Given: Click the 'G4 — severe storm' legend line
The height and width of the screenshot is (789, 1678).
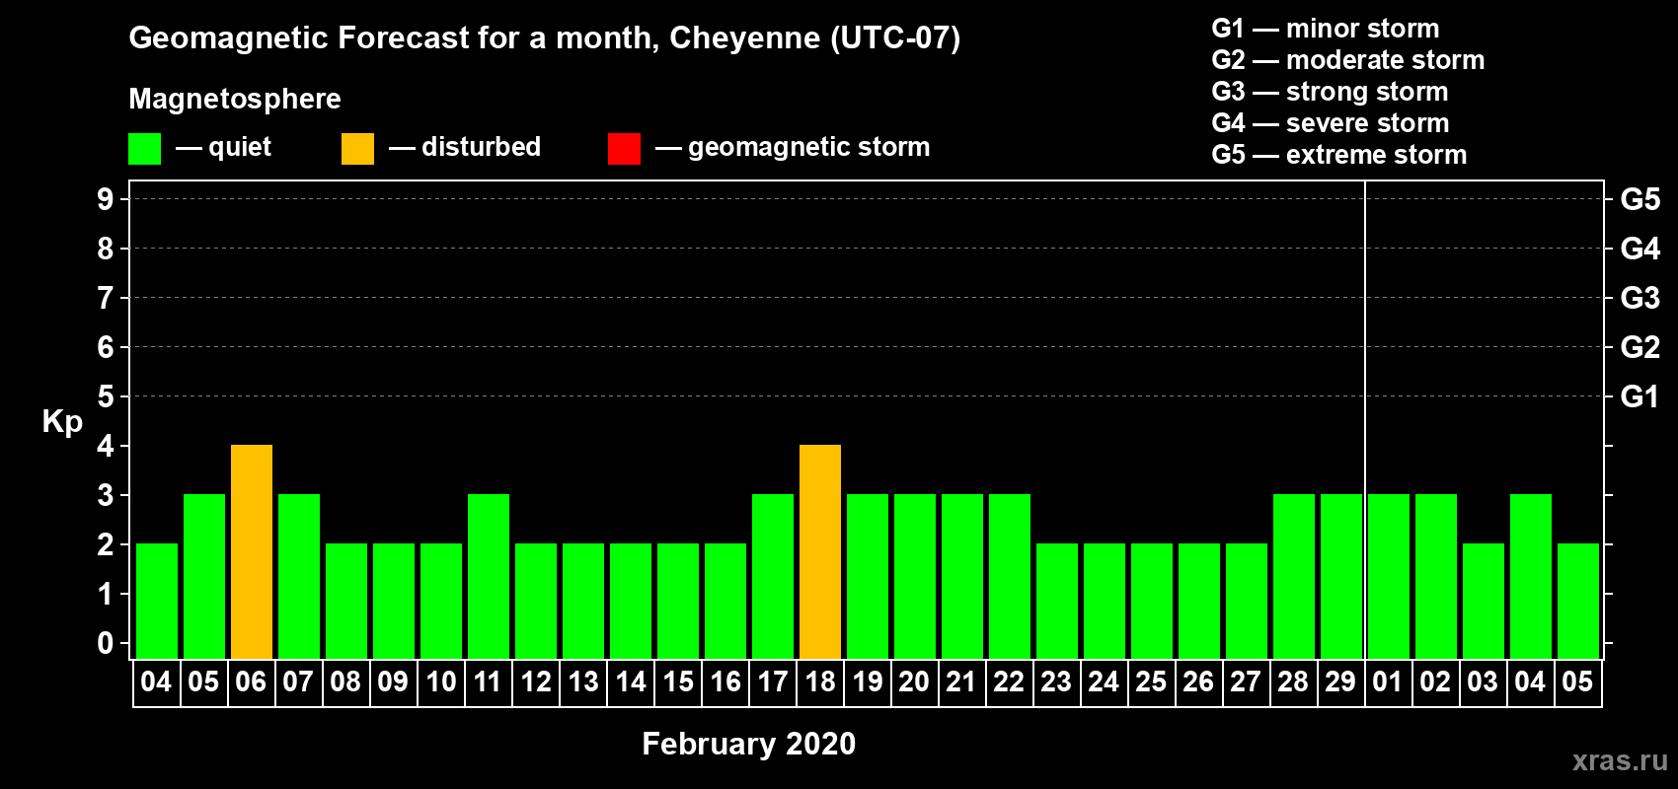Looking at the screenshot, I should coord(1331,123).
